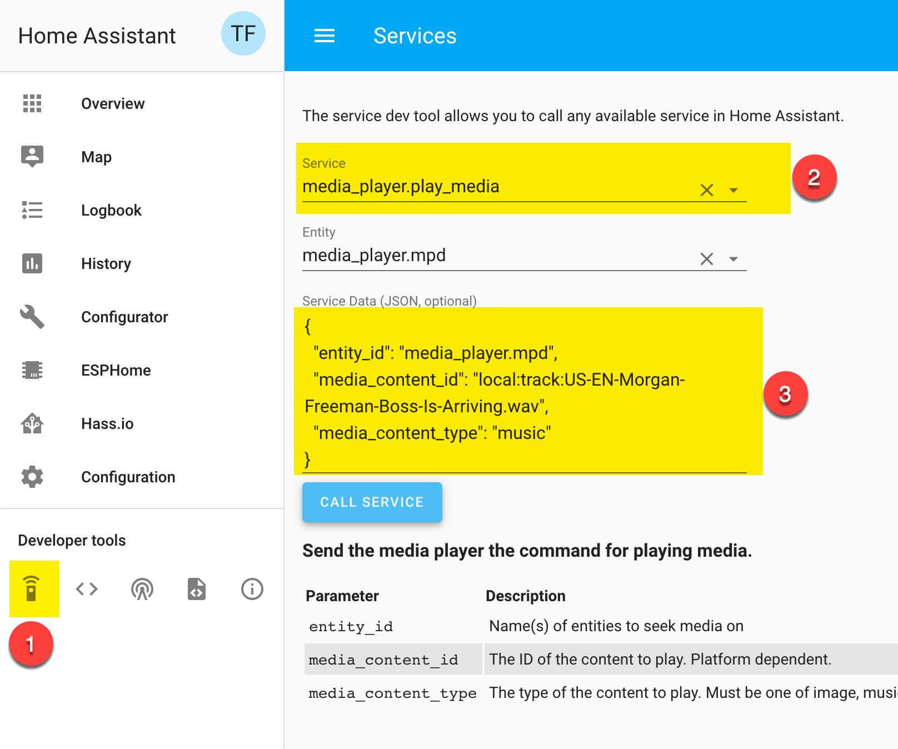
Task: Open the Configurator wrench icon
Action: (32, 317)
